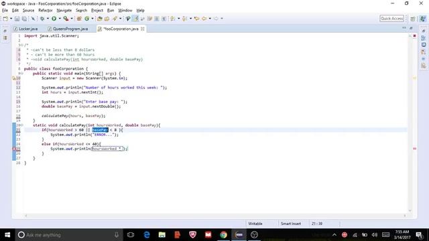Click the Cortana Ask me anything box
The image size is (429, 241).
(68, 235)
